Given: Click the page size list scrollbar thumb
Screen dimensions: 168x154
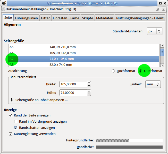Looking at the screenshot, I should (x=162, y=52).
